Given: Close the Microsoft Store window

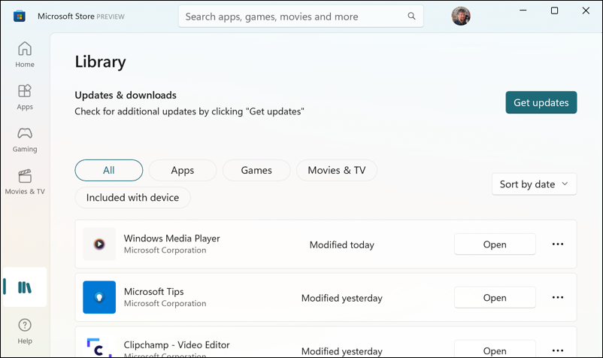Looking at the screenshot, I should point(586,11).
